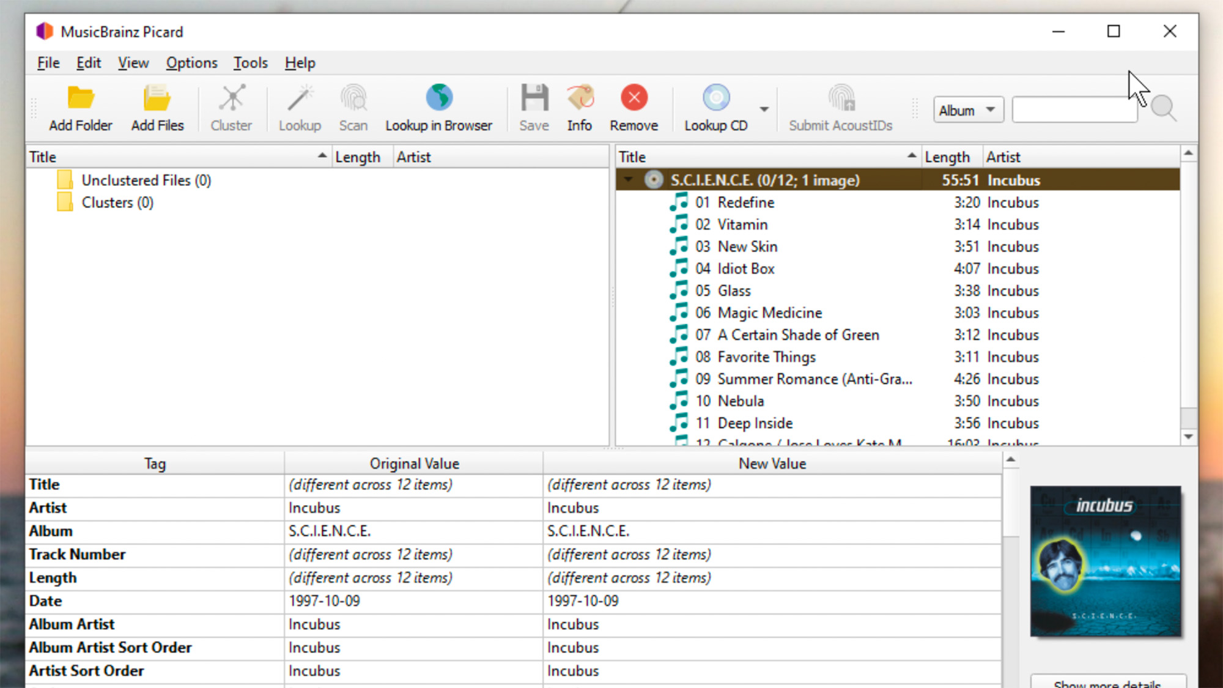Click the Incubus album cover thumbnail
The image size is (1223, 688).
coord(1105,561)
